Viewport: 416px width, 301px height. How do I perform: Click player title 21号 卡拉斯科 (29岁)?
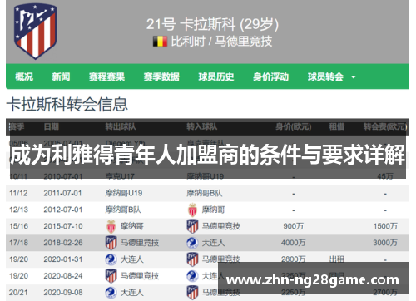(212, 24)
